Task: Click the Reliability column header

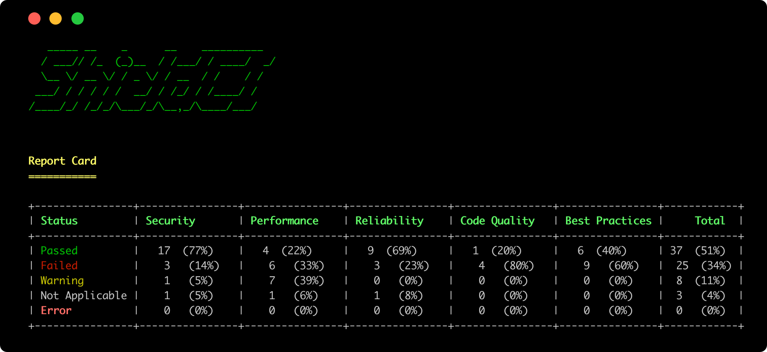Action: [389, 221]
